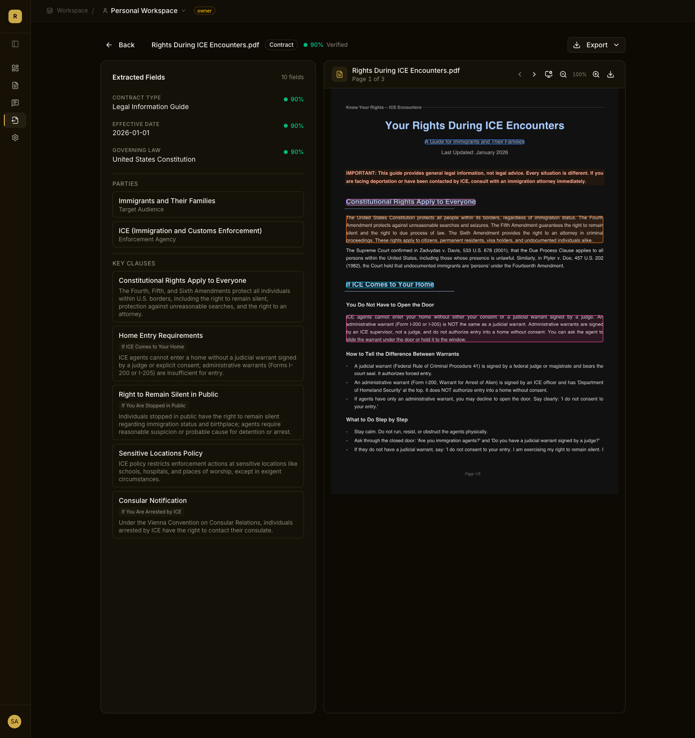Open the extraction icon highlighted in sidebar
The image size is (695, 738).
[15, 120]
